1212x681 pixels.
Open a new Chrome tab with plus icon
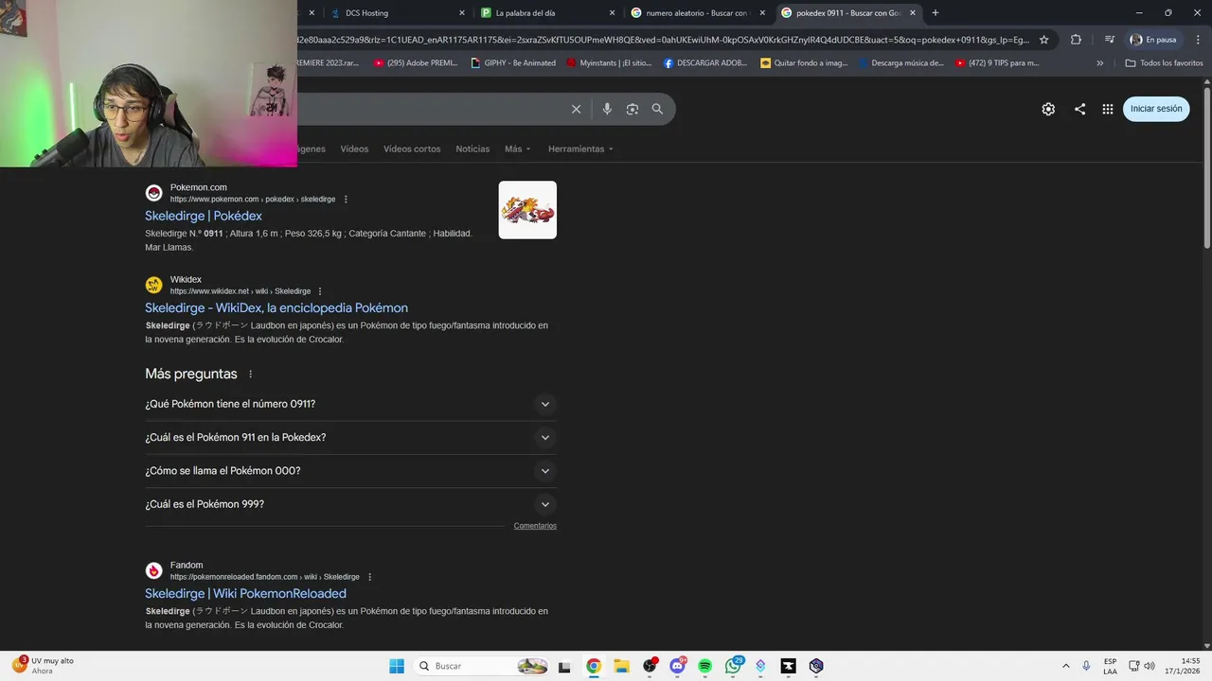pyautogui.click(x=936, y=13)
